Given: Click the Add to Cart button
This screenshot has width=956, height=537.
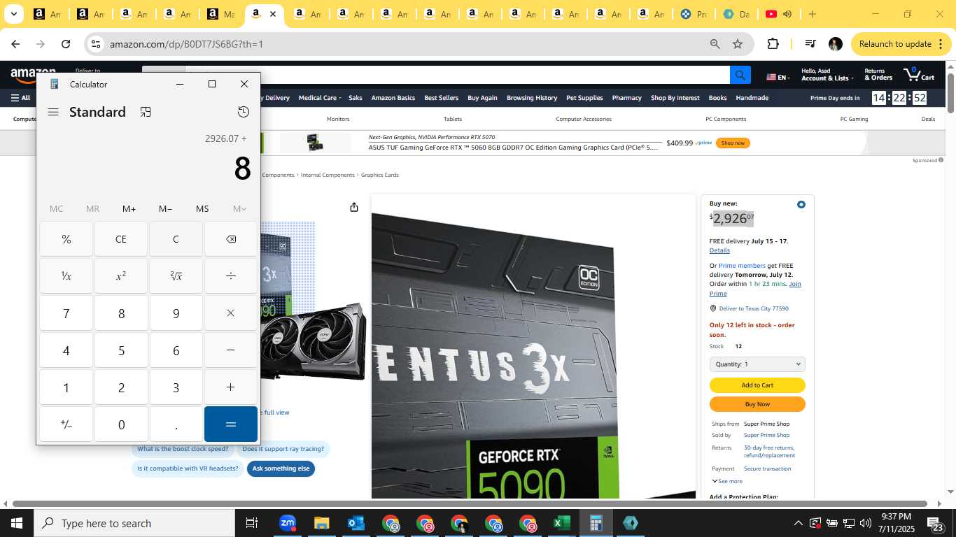Looking at the screenshot, I should point(757,385).
